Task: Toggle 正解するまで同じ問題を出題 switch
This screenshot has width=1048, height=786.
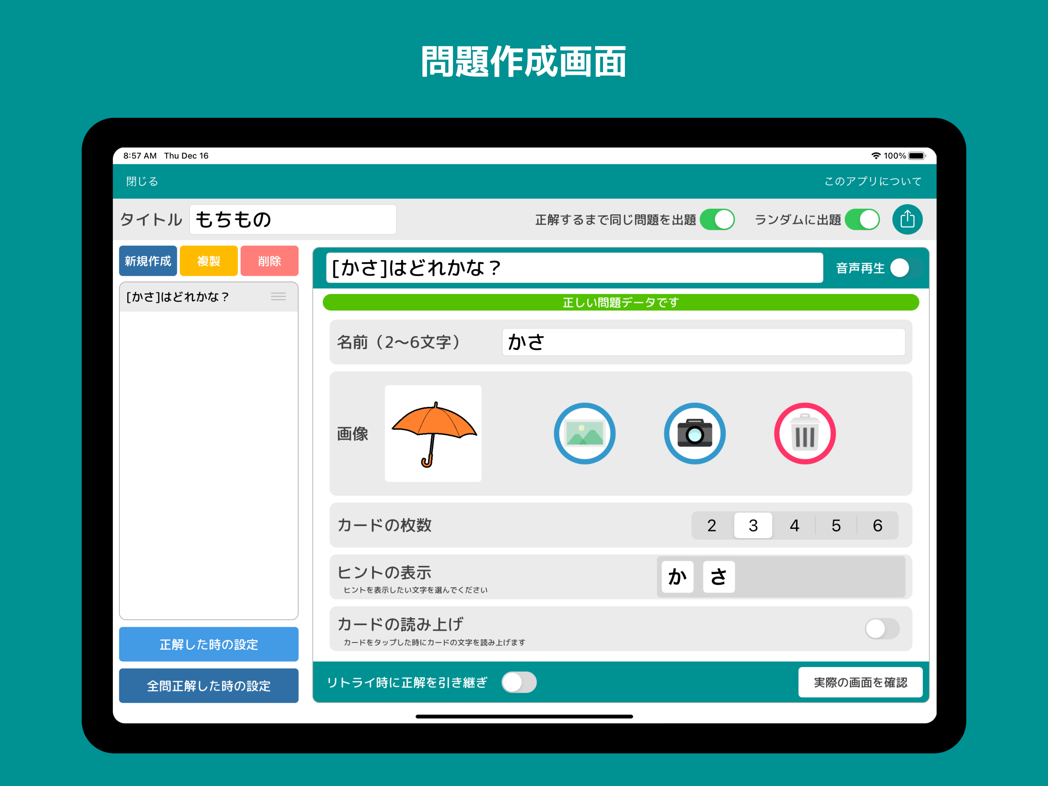Action: tap(717, 220)
